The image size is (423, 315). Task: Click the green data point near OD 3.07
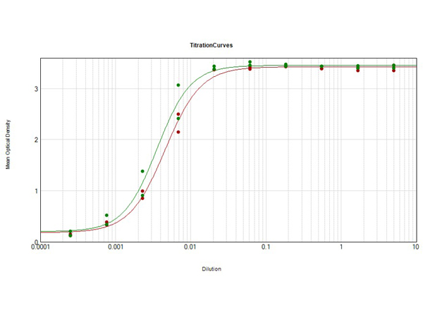pos(178,85)
